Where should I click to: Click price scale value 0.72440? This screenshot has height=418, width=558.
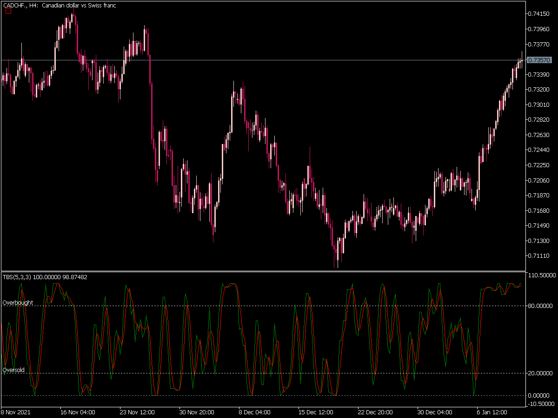[x=540, y=150]
